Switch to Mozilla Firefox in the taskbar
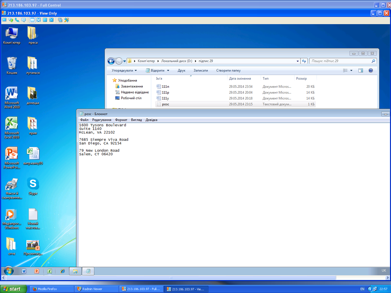The image size is (391, 293). click(x=45, y=289)
